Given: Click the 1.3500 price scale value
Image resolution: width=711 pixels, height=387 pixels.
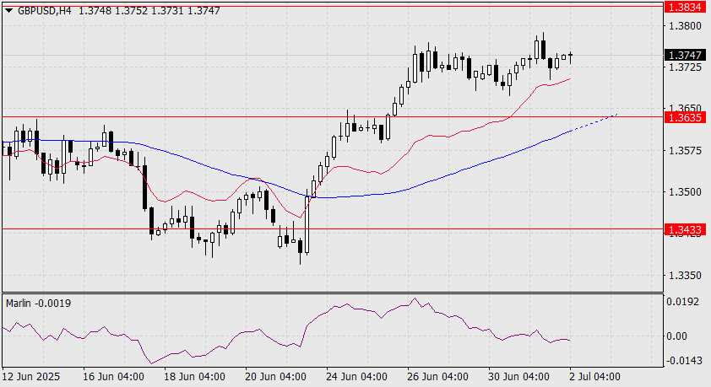Looking at the screenshot, I should (685, 192).
